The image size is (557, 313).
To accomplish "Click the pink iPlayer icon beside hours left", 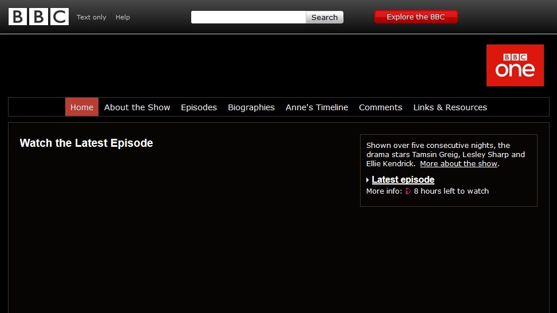I will [x=408, y=191].
